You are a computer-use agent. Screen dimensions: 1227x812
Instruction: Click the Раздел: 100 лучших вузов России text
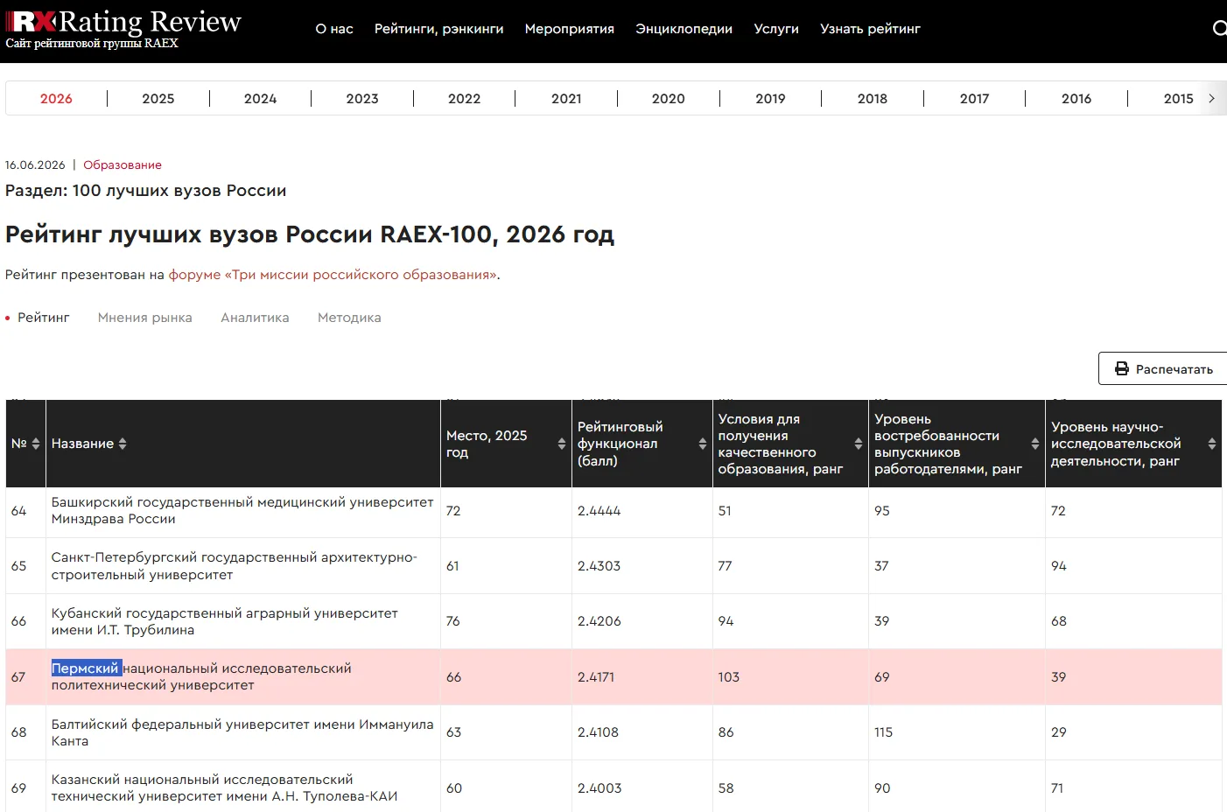(x=145, y=191)
